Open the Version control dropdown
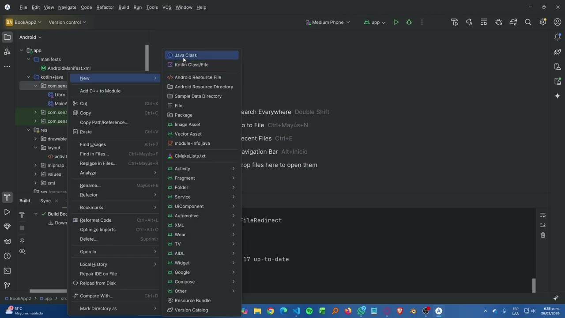 click(67, 22)
